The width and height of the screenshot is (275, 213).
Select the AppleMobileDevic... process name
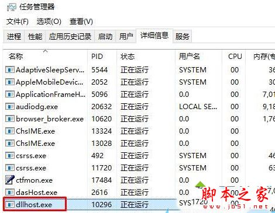click(x=50, y=82)
